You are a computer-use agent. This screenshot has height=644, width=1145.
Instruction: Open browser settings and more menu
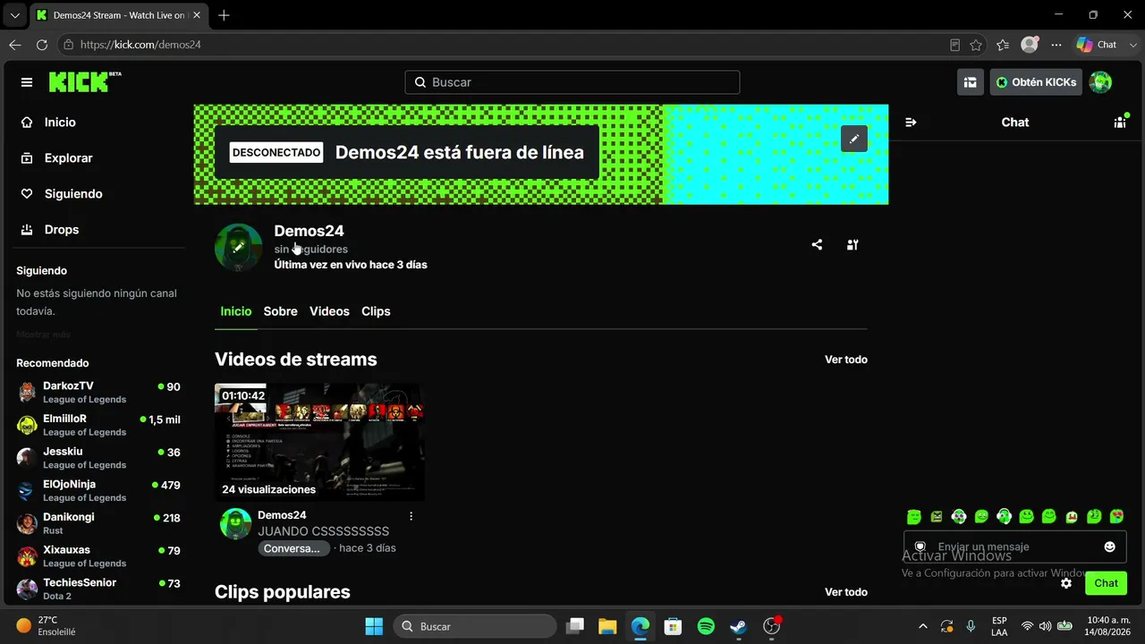point(1056,45)
